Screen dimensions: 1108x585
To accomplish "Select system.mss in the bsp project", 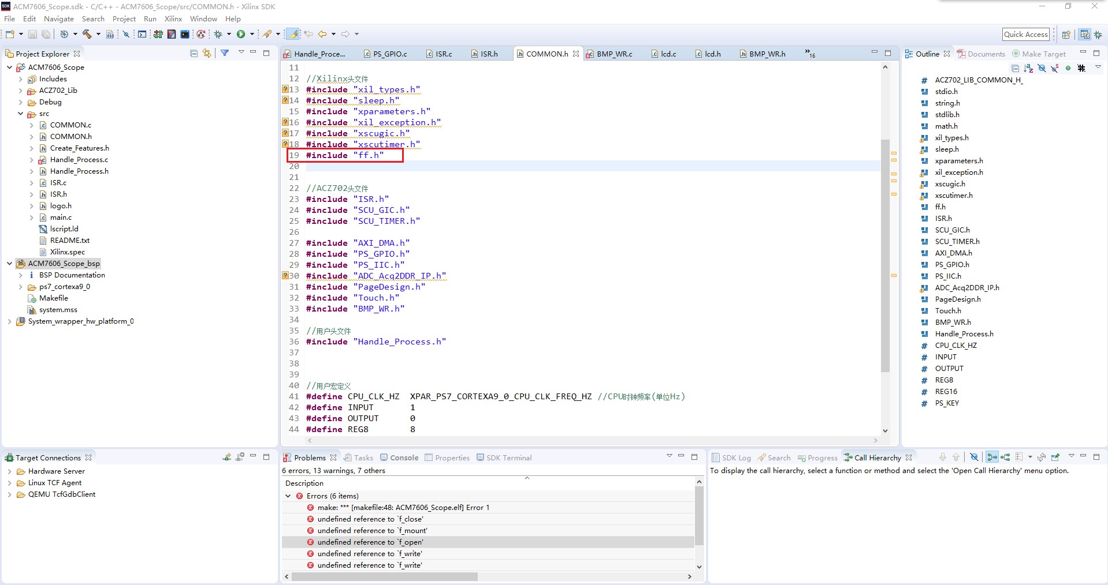I will [x=58, y=310].
